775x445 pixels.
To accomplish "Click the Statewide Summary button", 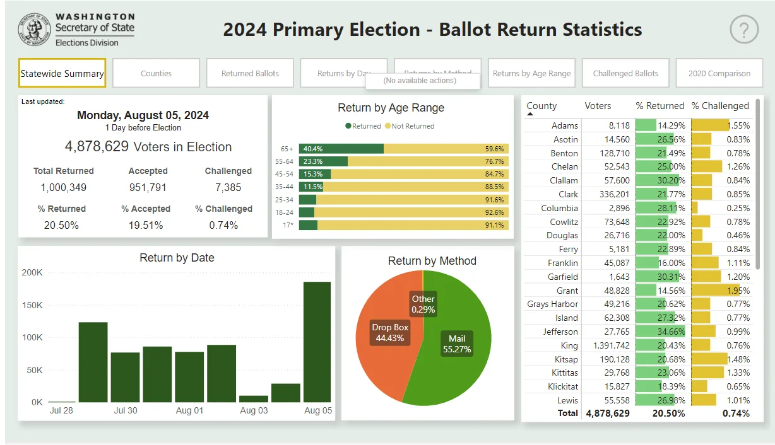I will [x=62, y=73].
